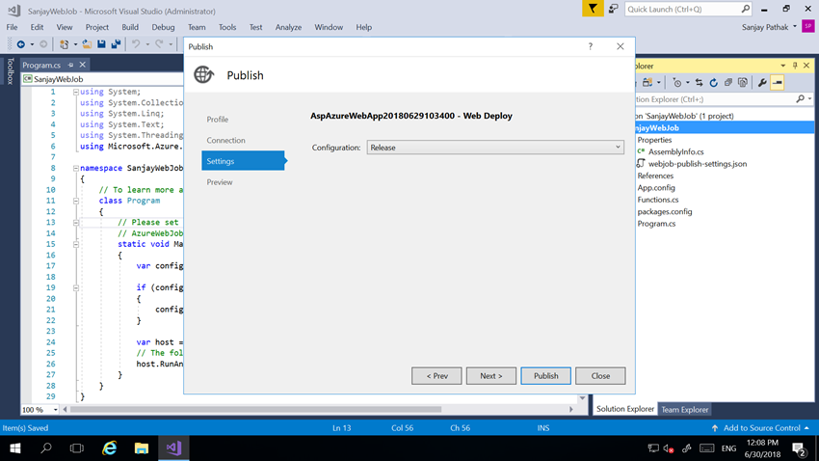Select the Solution Explorer tab
The width and height of the screenshot is (819, 461).
click(625, 409)
